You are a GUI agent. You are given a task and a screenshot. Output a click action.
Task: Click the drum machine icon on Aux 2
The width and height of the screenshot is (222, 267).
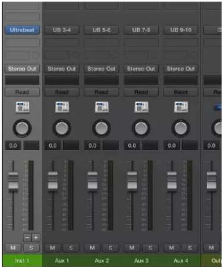102,107
